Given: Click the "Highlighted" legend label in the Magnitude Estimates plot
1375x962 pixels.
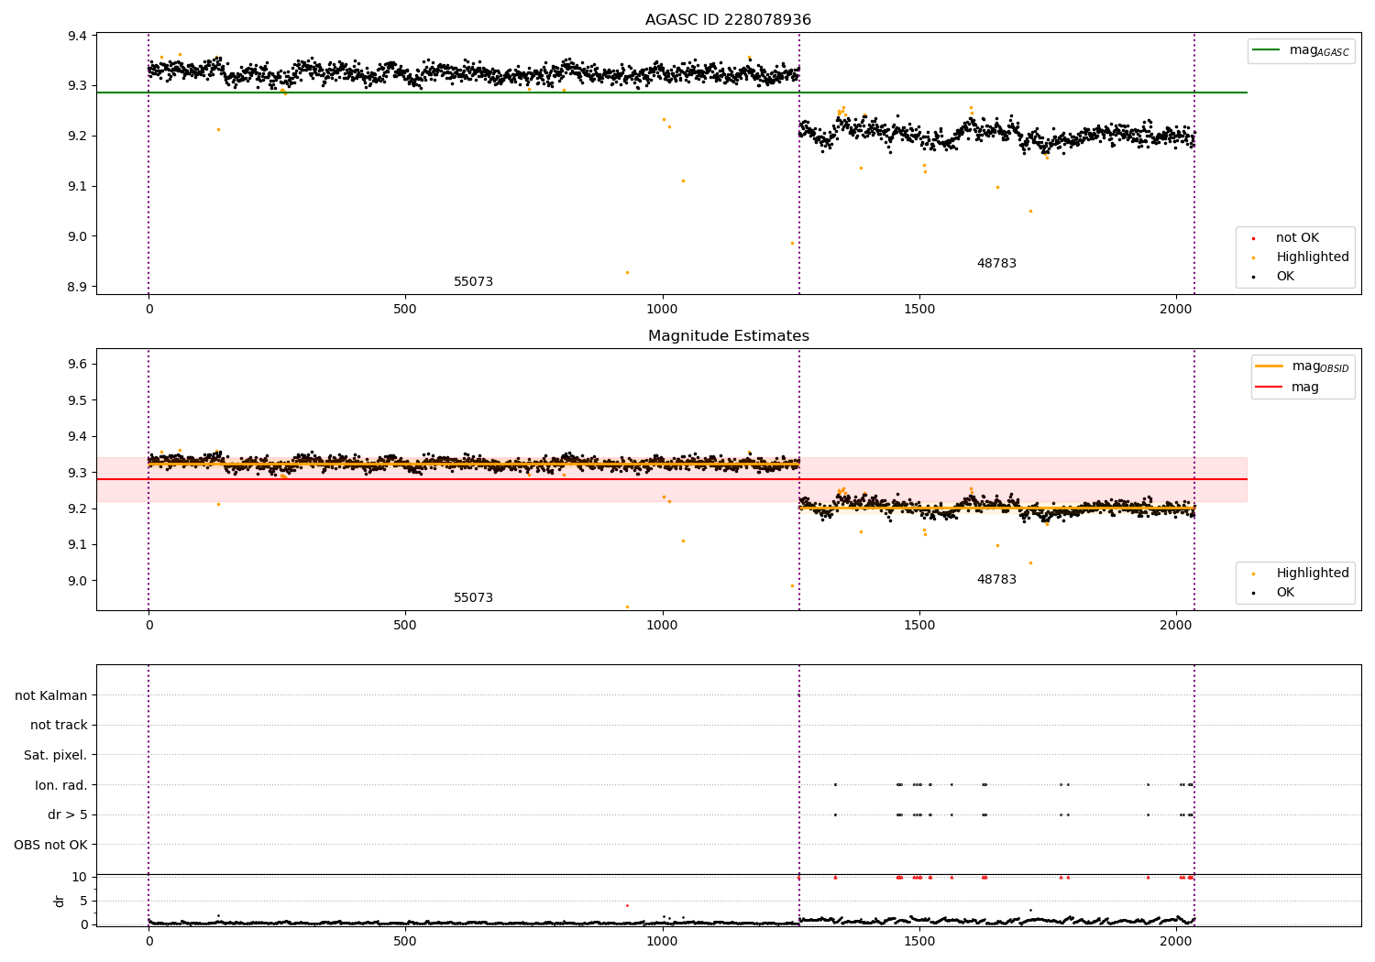Looking at the screenshot, I should tap(1313, 574).
